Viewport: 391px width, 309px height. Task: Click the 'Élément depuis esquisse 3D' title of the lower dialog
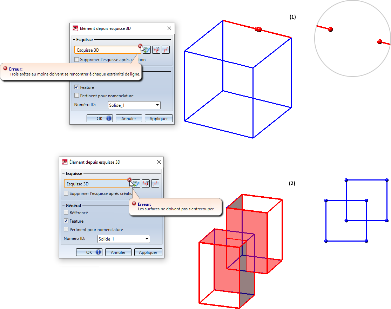tap(95, 162)
